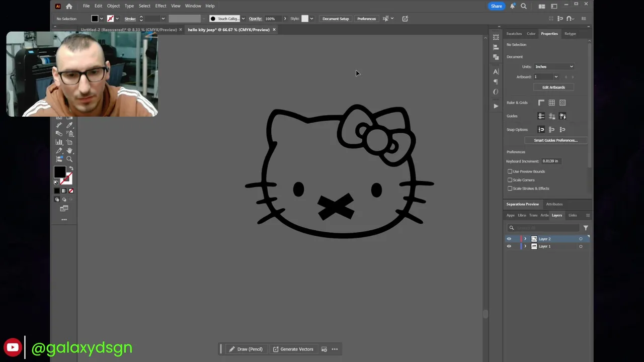Image resolution: width=644 pixels, height=362 pixels.
Task: Switch to the Swatches panel tab
Action: [x=514, y=34]
